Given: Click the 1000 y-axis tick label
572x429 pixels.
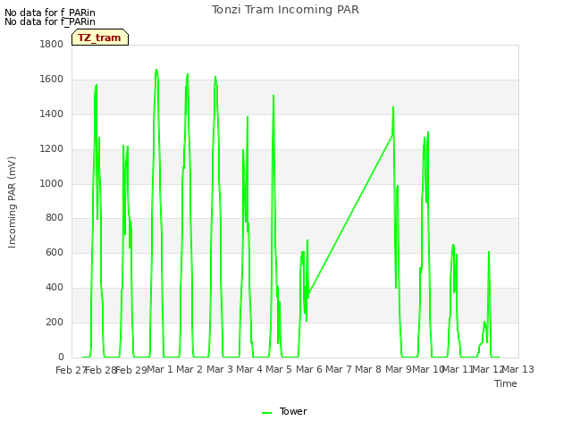Looking at the screenshot, I should pyautogui.click(x=52, y=183).
